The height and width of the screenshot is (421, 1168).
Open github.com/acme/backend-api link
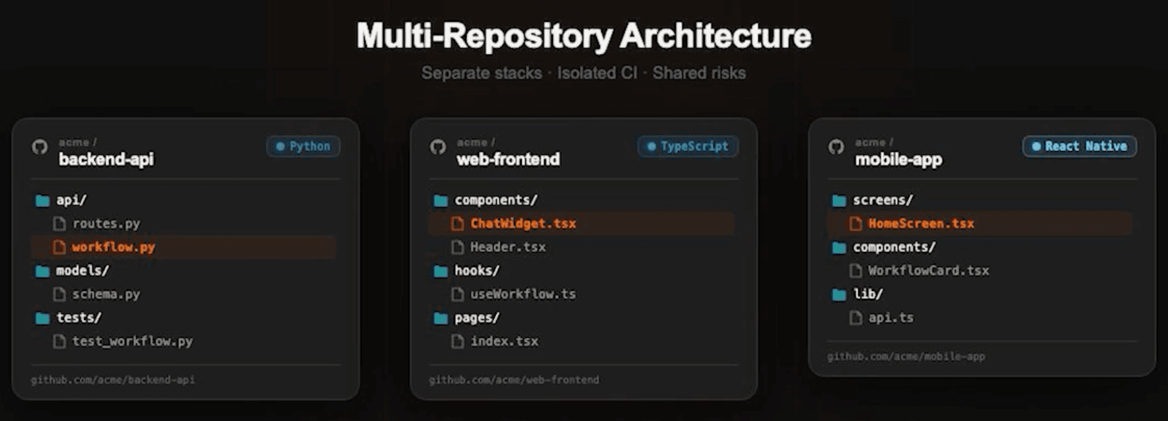coord(113,380)
